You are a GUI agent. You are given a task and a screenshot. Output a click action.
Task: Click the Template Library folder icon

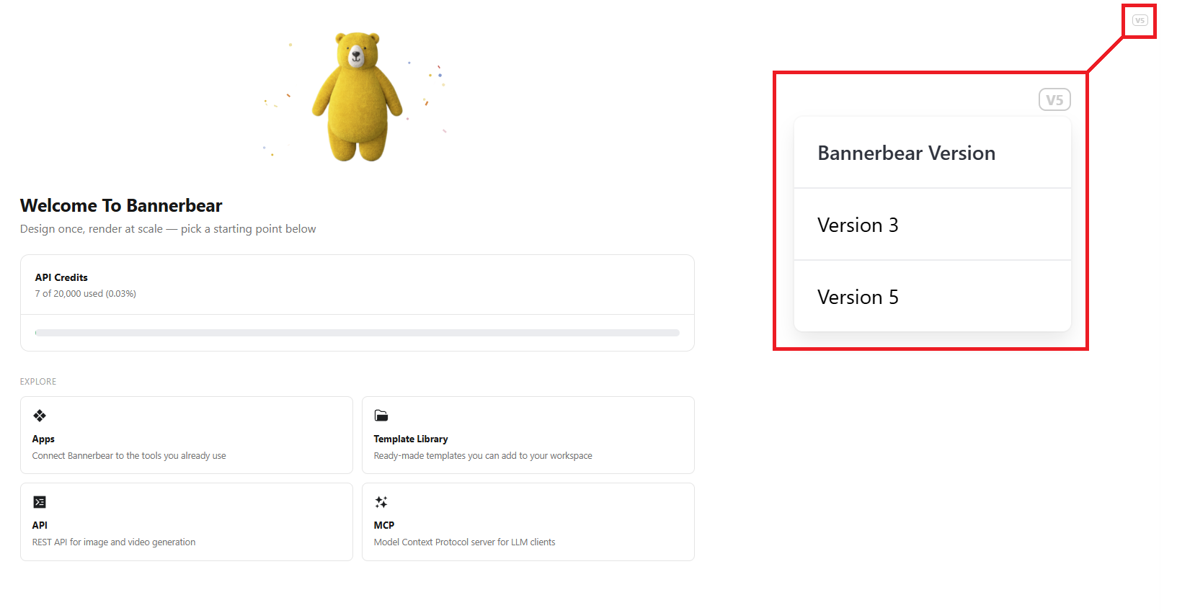click(381, 416)
